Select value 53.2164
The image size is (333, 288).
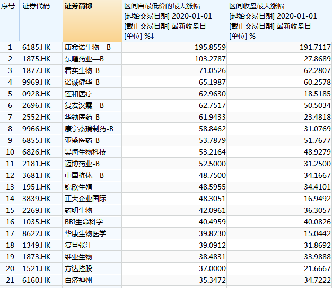pyautogui.click(x=213, y=152)
